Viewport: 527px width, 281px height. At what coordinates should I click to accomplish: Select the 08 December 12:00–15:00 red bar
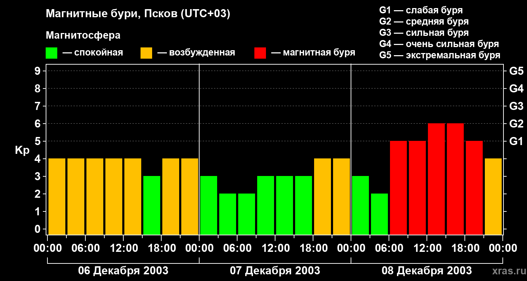[436, 179]
